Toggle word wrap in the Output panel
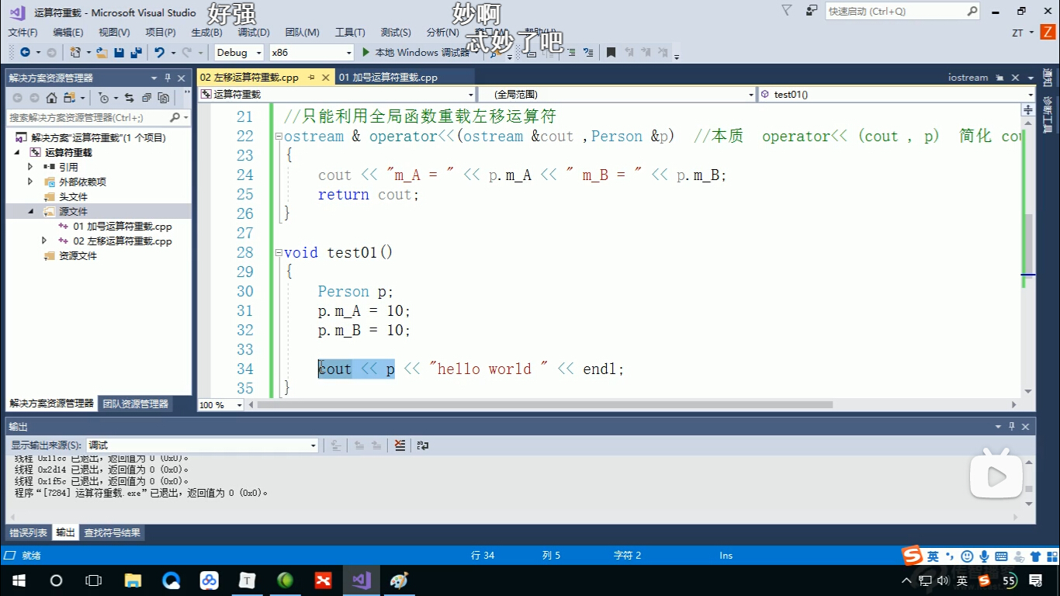 point(423,445)
